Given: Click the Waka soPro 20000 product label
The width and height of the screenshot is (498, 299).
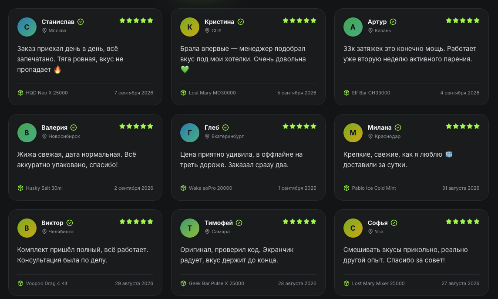Looking at the screenshot, I should coord(210,188).
